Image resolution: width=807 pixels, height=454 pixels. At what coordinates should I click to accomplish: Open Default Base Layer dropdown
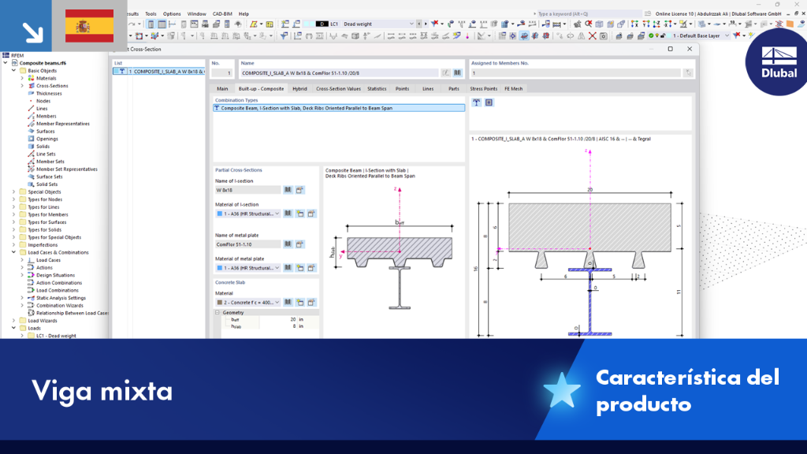[x=727, y=36]
